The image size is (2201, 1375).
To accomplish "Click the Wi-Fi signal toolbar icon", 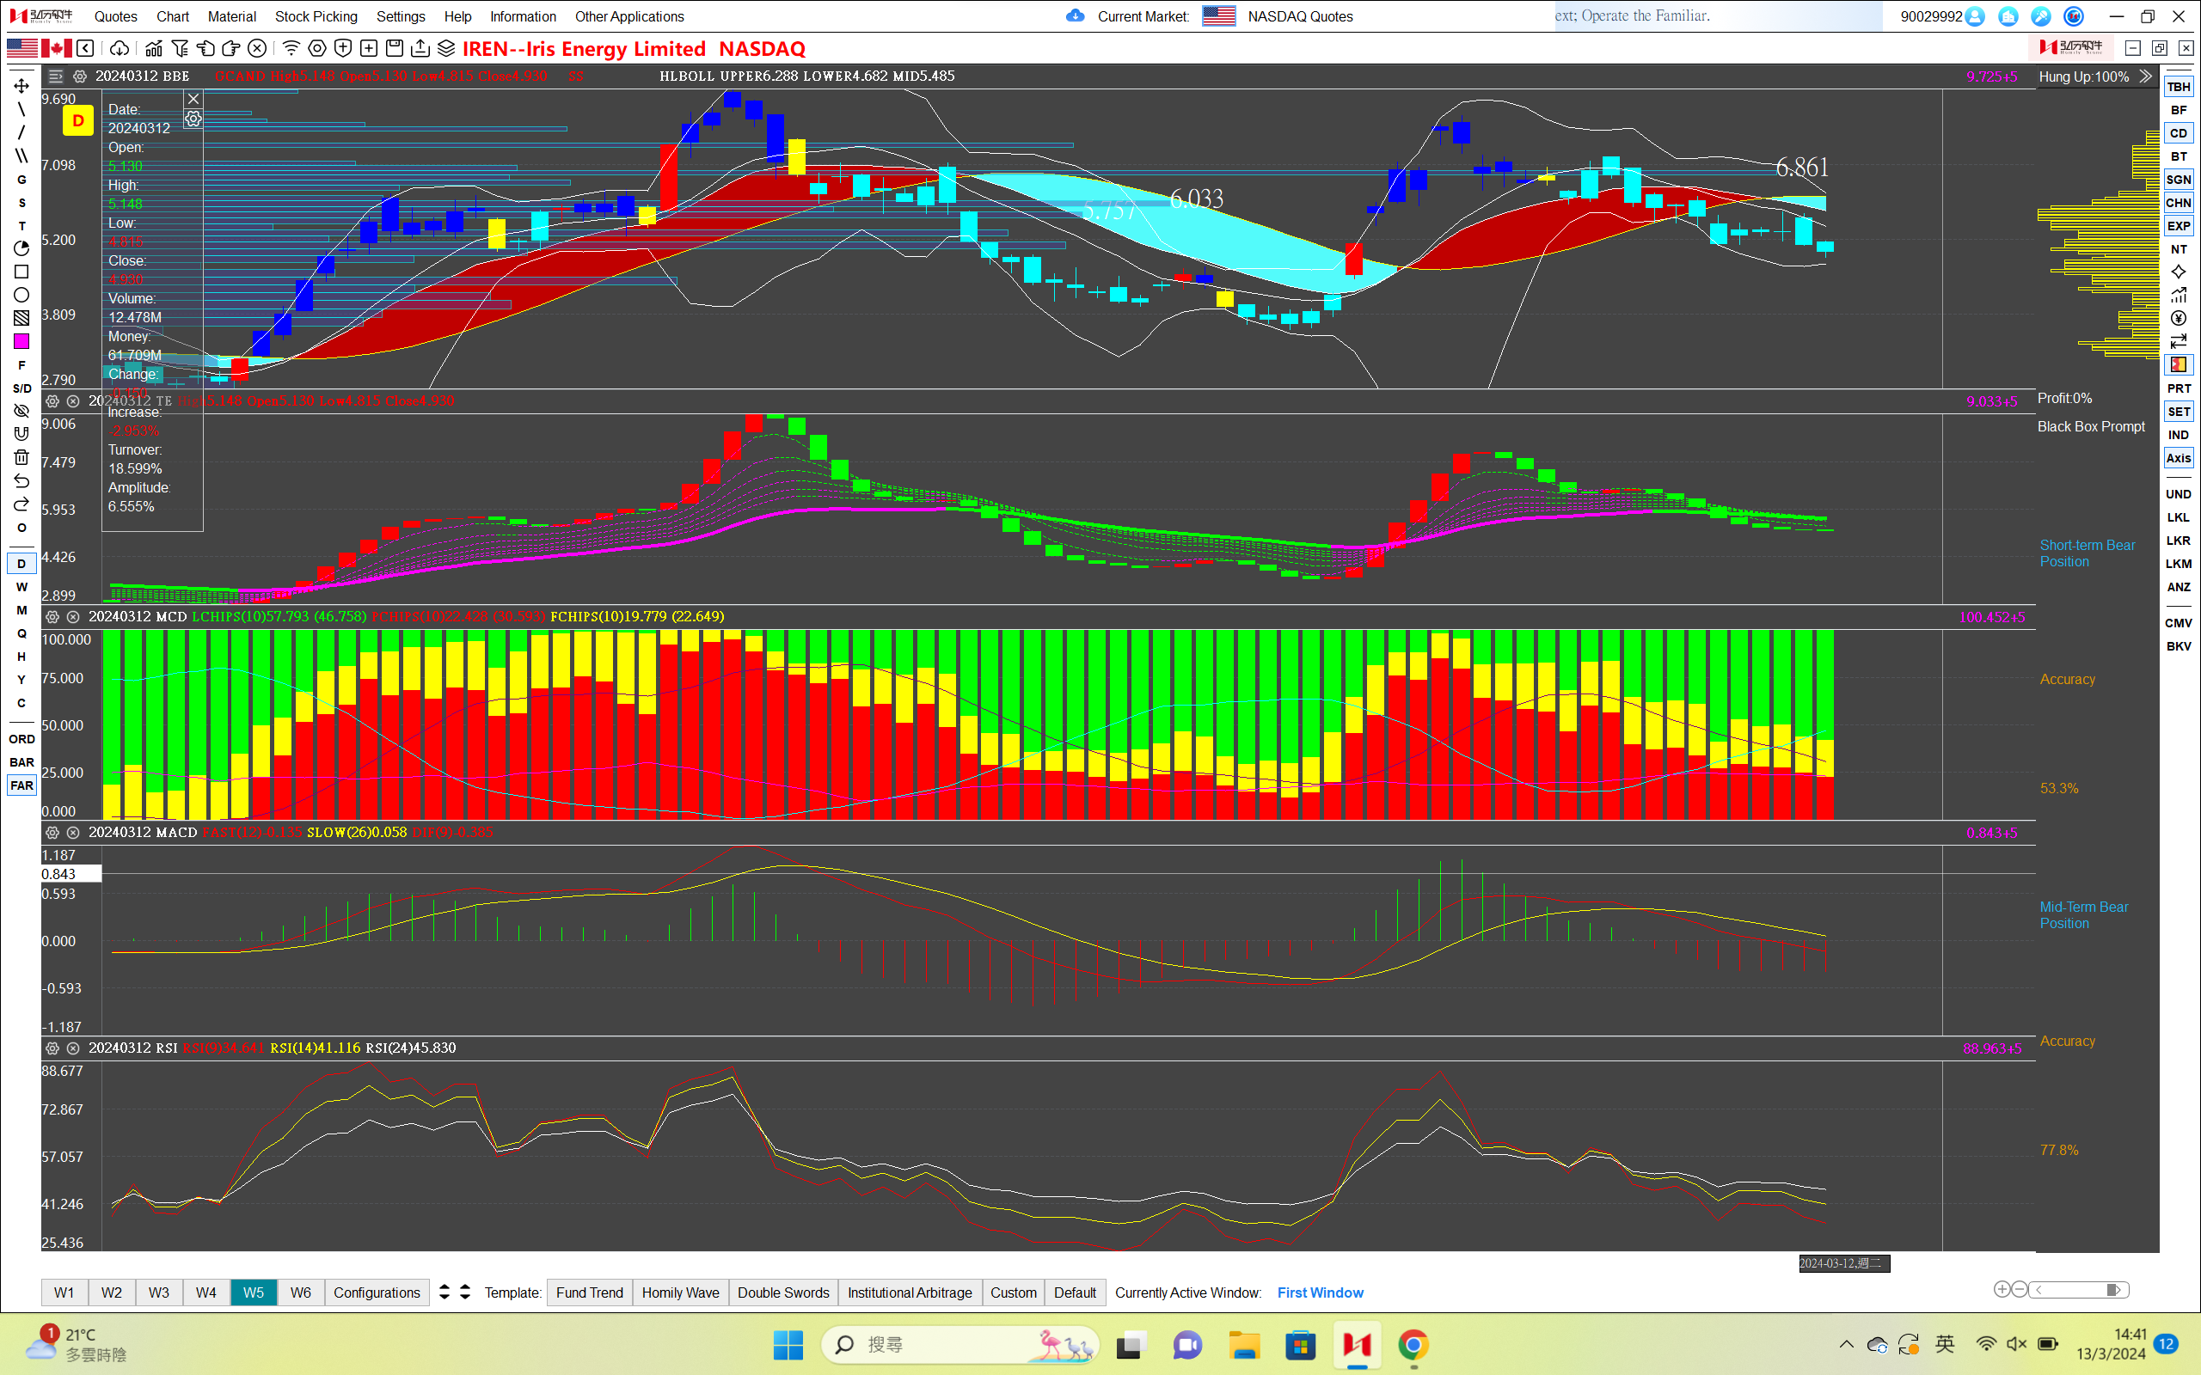I will coord(291,48).
